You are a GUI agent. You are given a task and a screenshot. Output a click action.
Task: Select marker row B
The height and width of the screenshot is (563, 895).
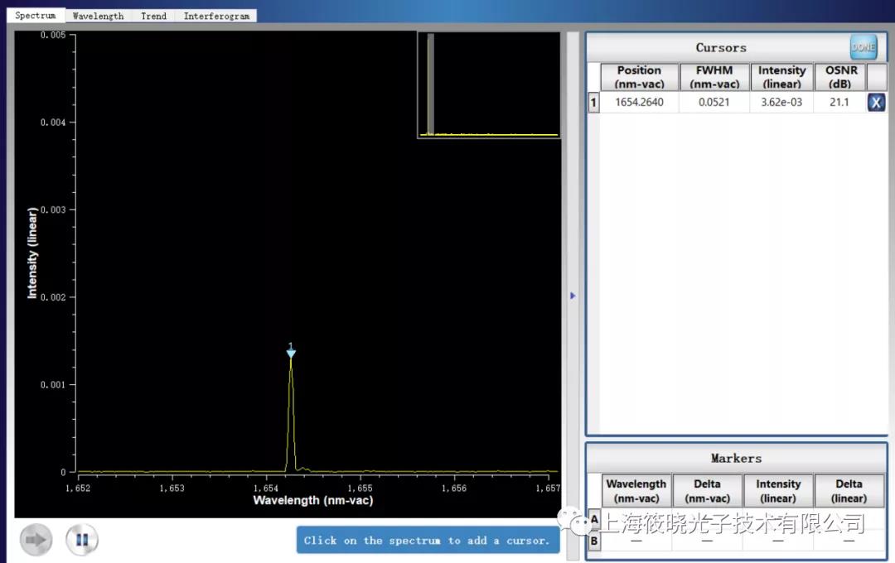[x=593, y=541]
